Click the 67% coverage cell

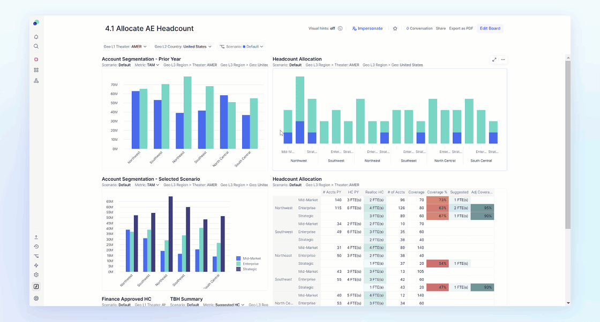[437, 216]
